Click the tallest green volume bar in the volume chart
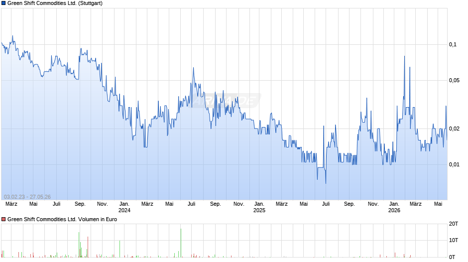 pos(181,243)
